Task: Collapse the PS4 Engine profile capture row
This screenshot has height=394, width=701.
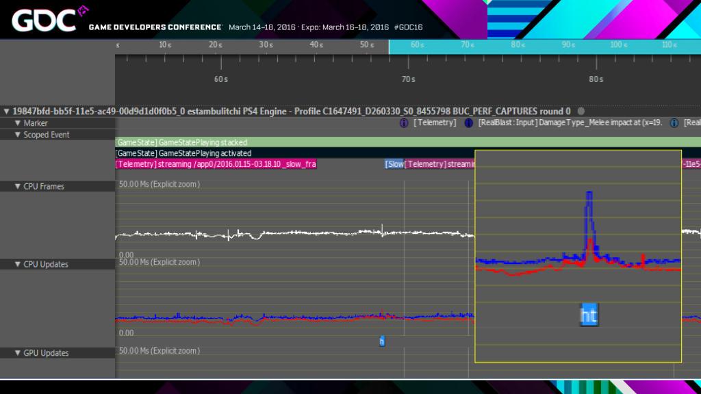Action: pyautogui.click(x=7, y=111)
